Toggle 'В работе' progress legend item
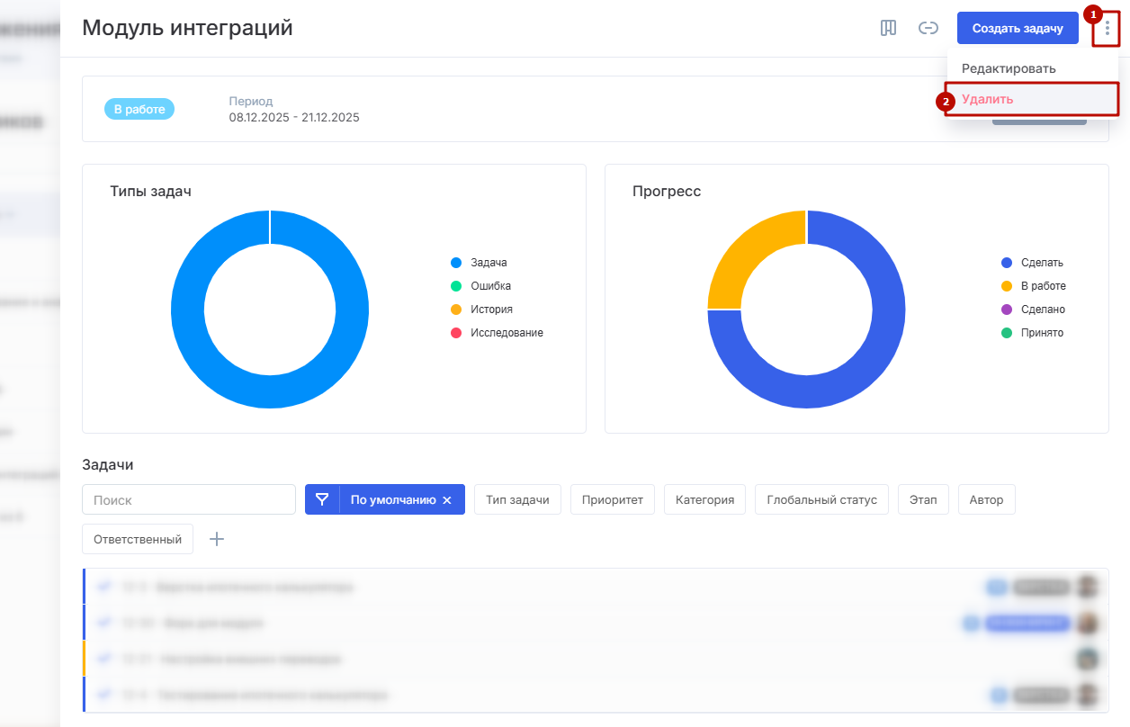Screen dimensions: 1130x727 pos(1043,286)
